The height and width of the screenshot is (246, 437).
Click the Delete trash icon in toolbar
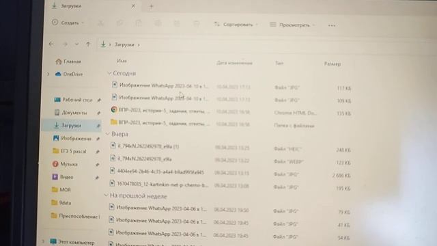coord(196,24)
